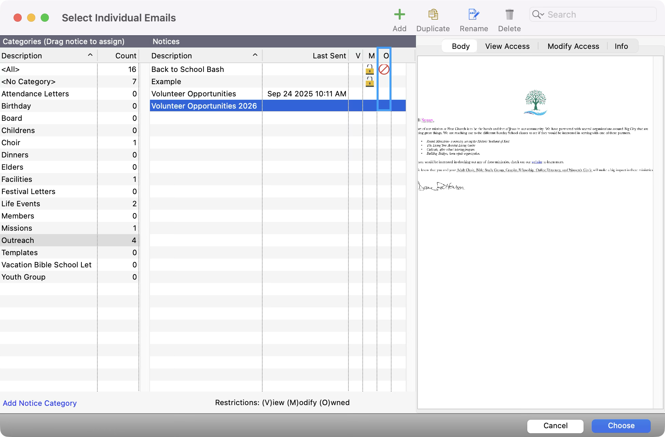
Task: Select Vacation Bible School Let category
Action: click(x=69, y=265)
